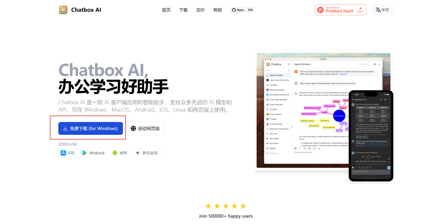The image size is (447, 224).
Task: Click the GitHub Stars badge
Action: (x=238, y=10)
